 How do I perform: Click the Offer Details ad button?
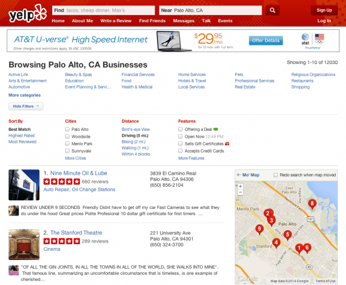point(266,41)
